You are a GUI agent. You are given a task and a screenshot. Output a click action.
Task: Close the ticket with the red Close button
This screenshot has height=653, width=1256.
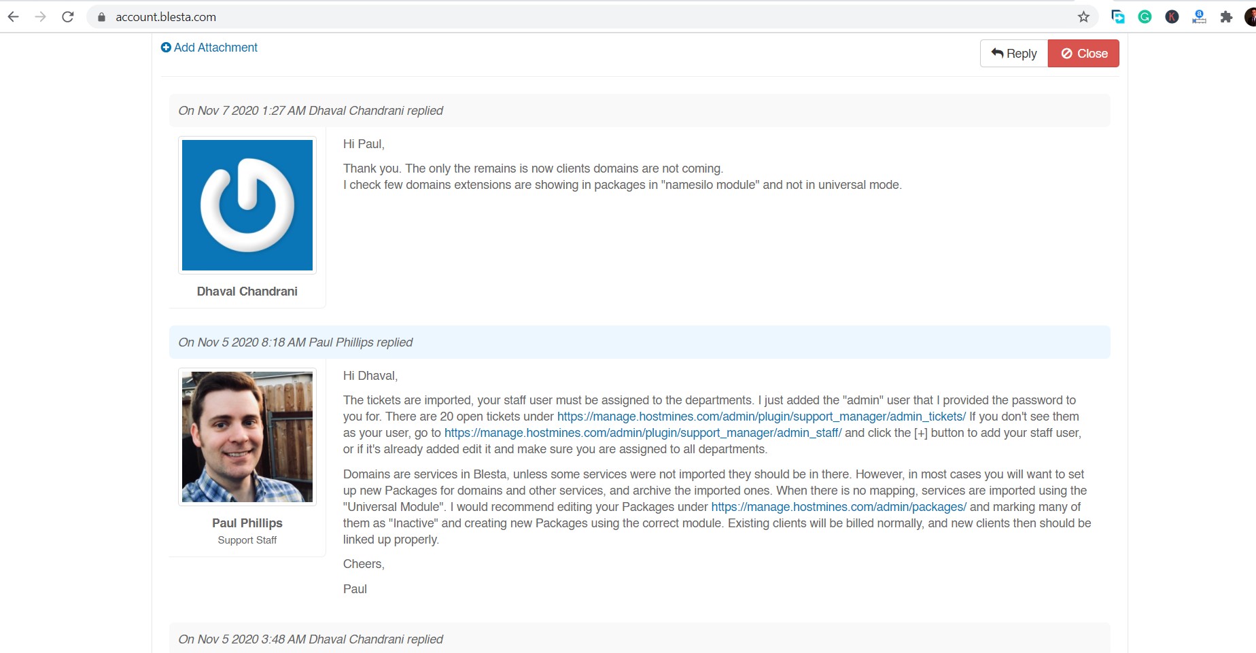coord(1083,54)
